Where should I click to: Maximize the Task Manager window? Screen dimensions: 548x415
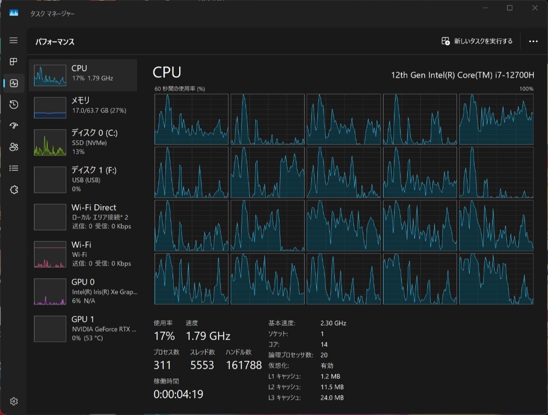coord(510,8)
